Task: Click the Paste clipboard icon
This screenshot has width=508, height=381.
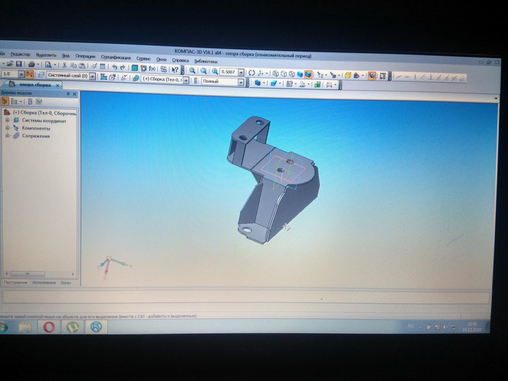Action: 82,66
